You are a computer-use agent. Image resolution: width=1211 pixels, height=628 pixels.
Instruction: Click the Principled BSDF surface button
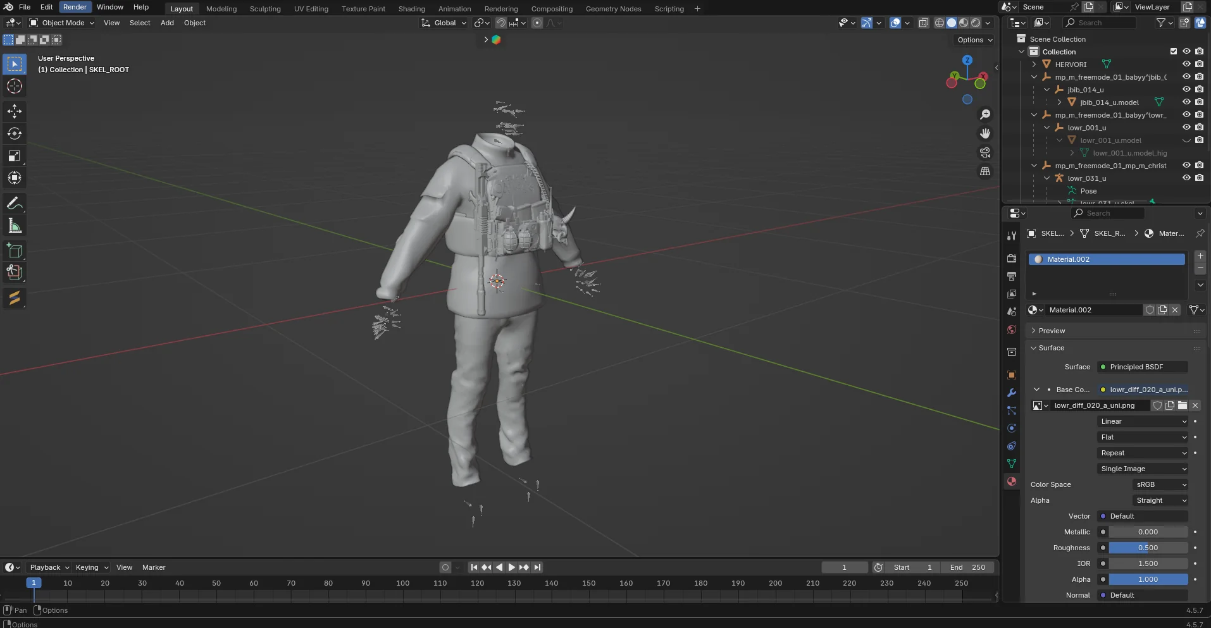pyautogui.click(x=1143, y=367)
